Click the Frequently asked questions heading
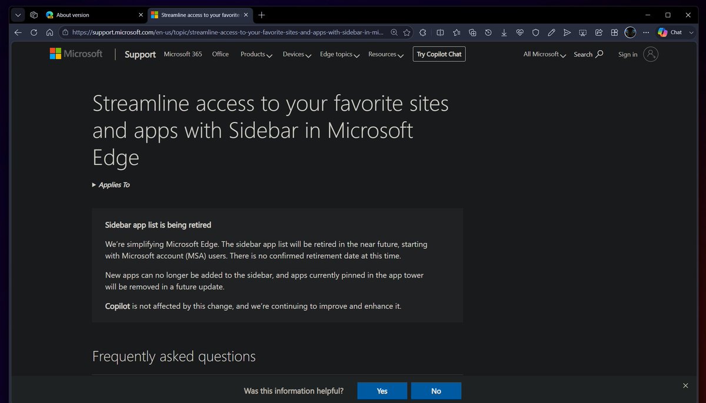Image resolution: width=706 pixels, height=403 pixels. pos(174,356)
